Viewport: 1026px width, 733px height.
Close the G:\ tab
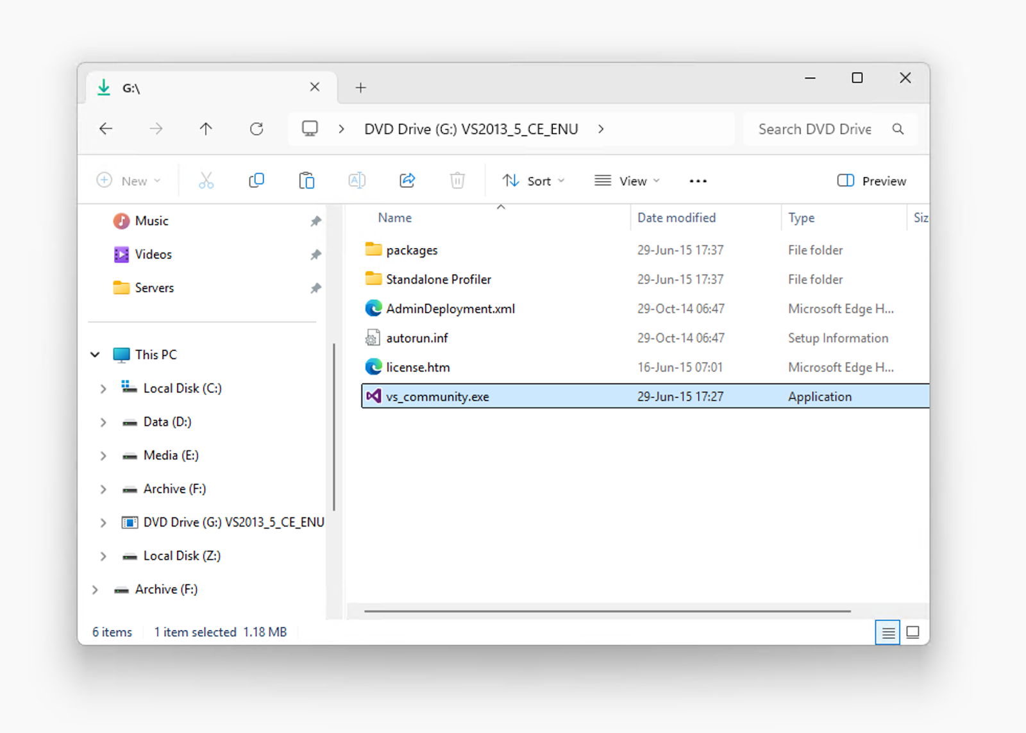click(315, 87)
